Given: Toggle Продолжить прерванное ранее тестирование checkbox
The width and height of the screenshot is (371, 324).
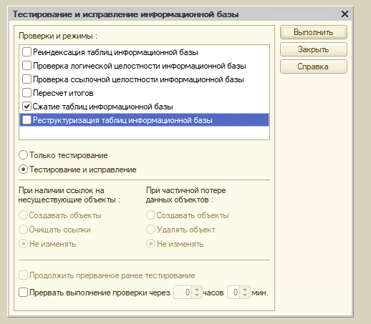Looking at the screenshot, I should [x=23, y=275].
